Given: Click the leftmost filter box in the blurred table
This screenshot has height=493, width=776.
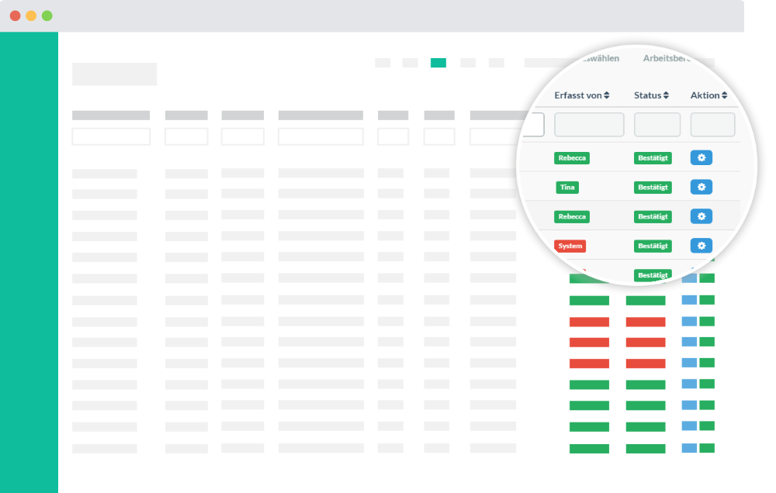Looking at the screenshot, I should point(111,137).
